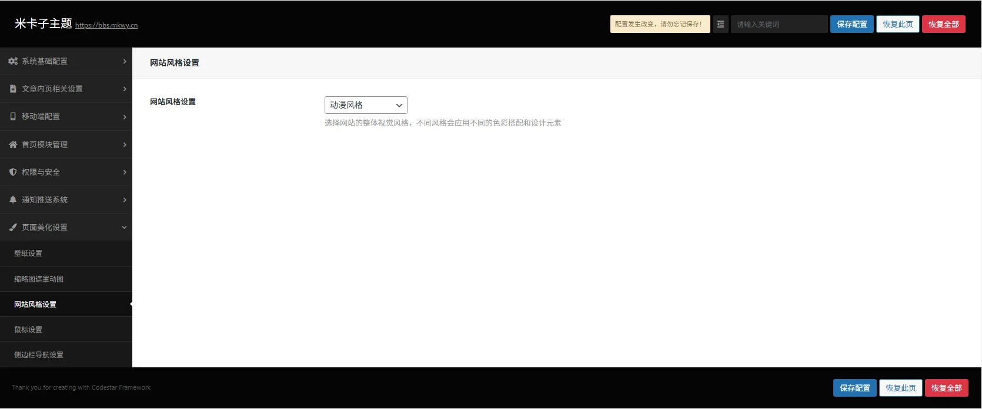982x409 pixels.
Task: Open the 鼠标设置 submenu item
Action: pyautogui.click(x=28, y=330)
